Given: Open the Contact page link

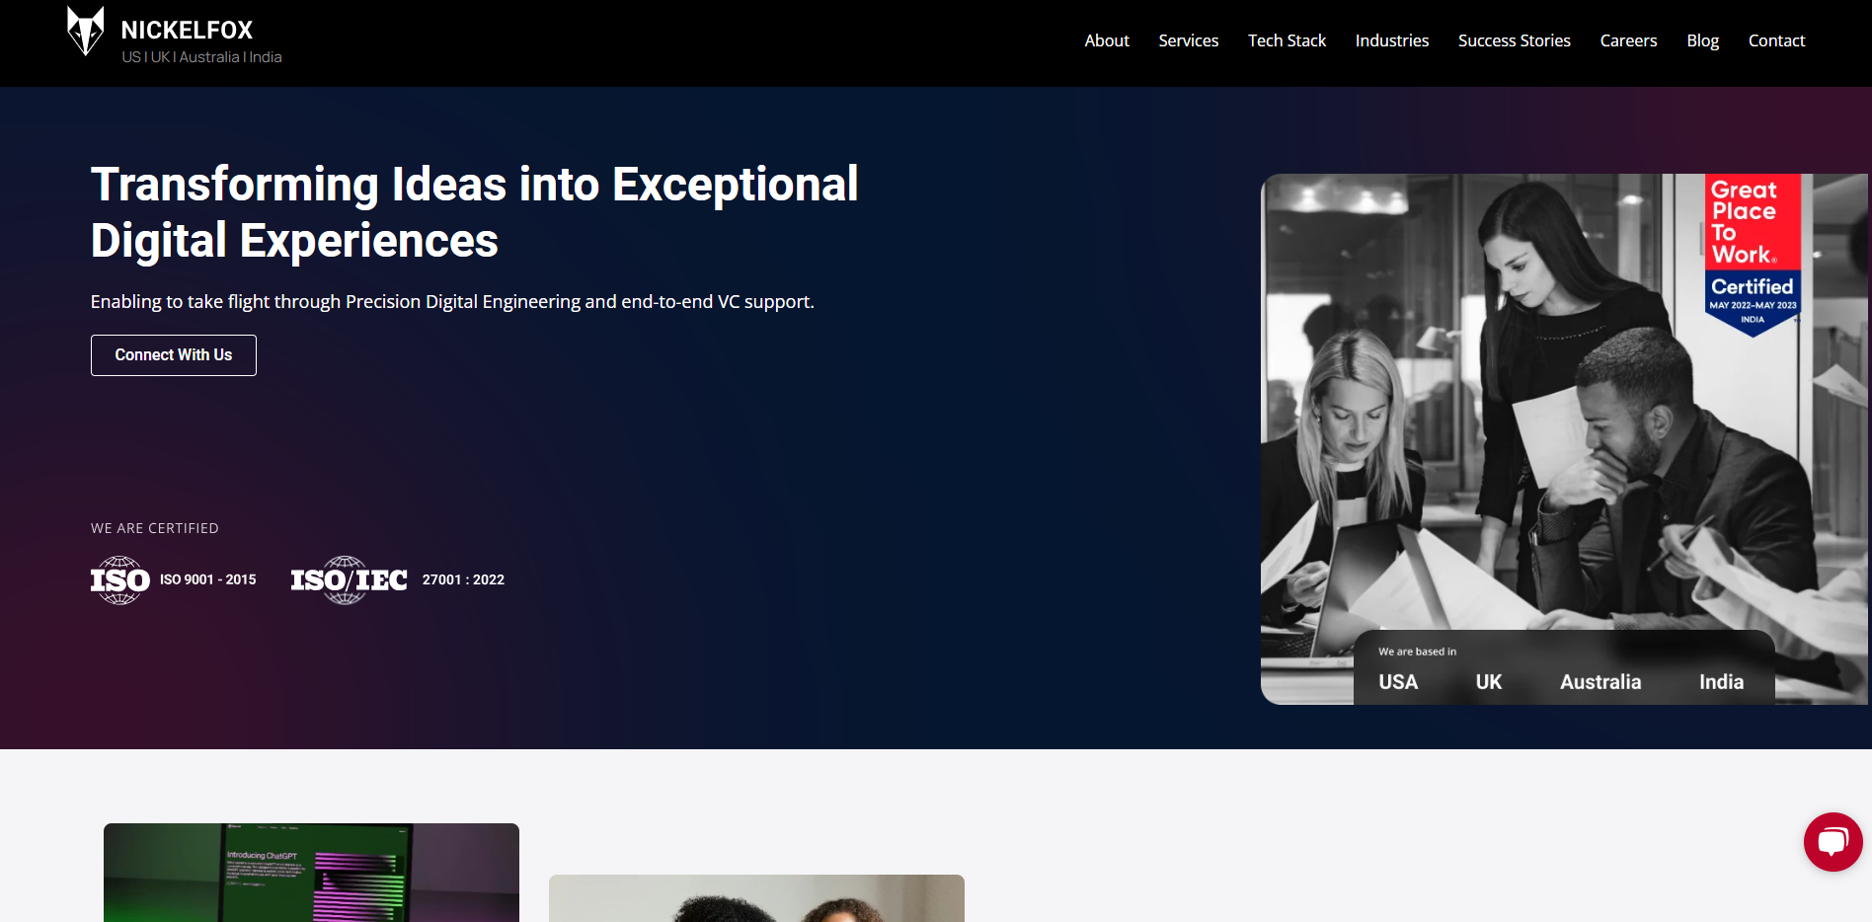Looking at the screenshot, I should [x=1776, y=40].
